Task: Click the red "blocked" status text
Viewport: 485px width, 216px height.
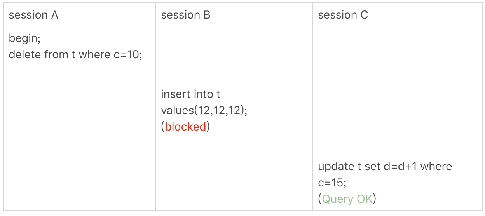Action: tap(185, 127)
